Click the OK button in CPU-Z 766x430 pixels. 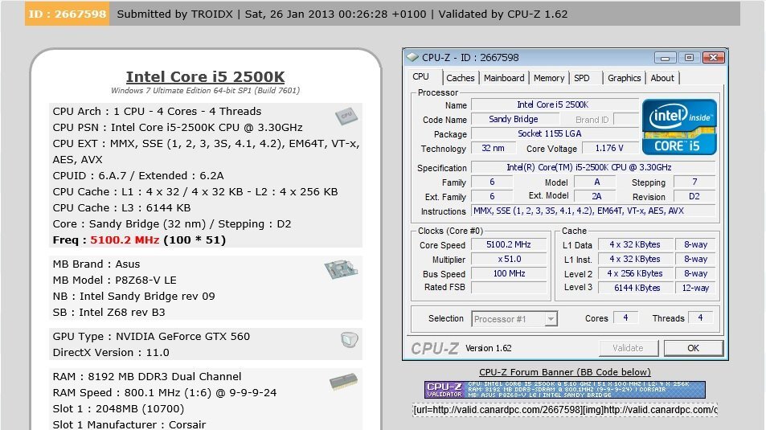pyautogui.click(x=693, y=348)
